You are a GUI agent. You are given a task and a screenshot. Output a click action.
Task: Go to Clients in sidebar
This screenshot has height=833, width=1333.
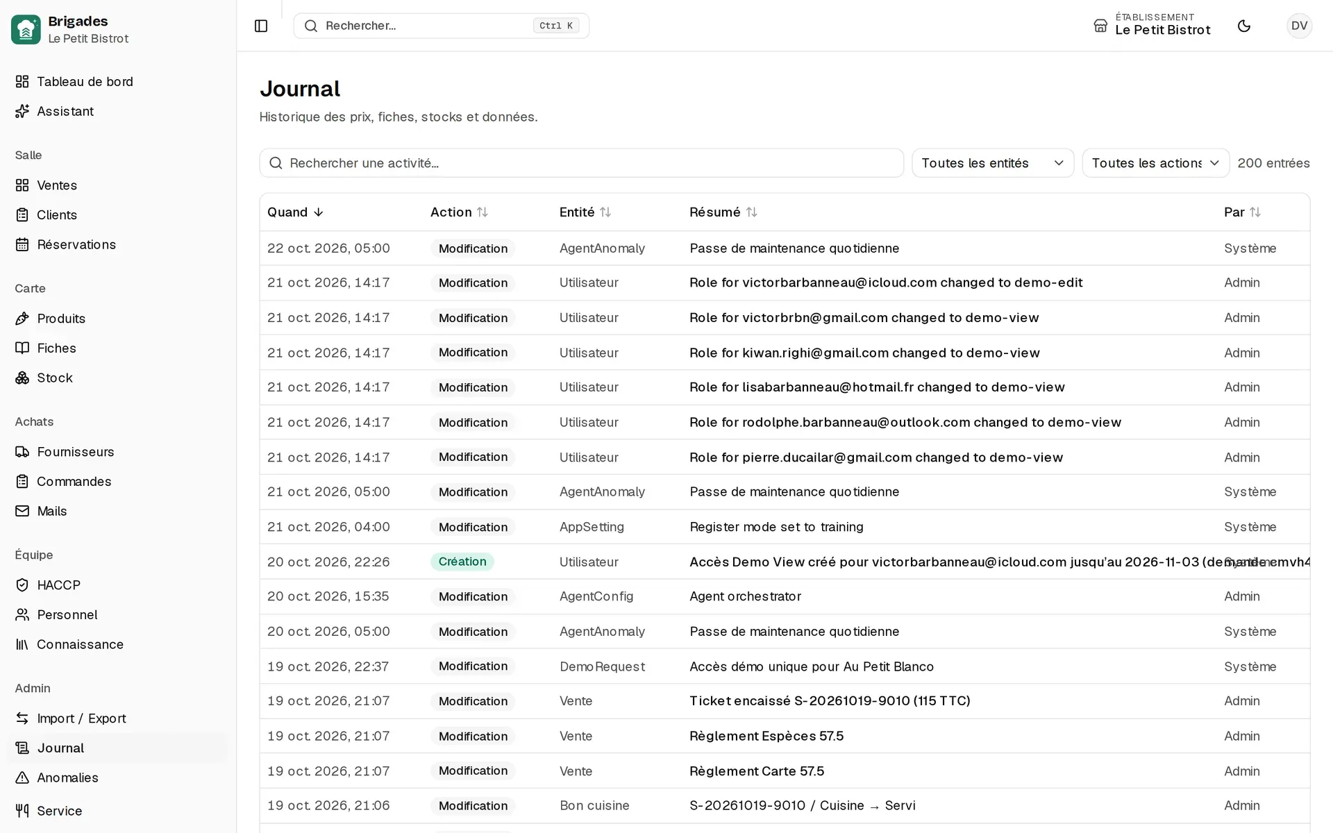click(x=118, y=215)
